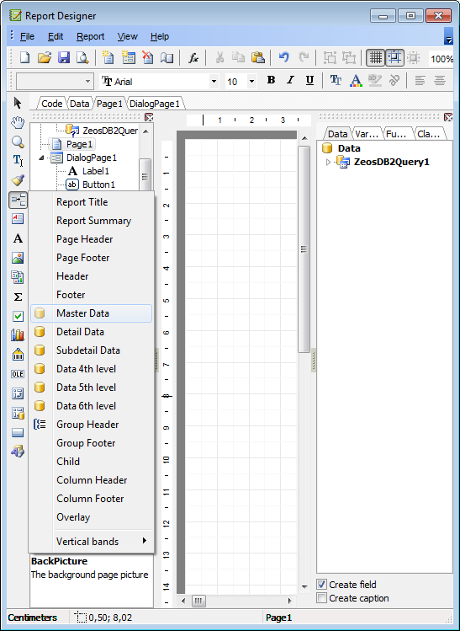Toggle Bold formatting
The width and height of the screenshot is (460, 631).
tap(271, 80)
